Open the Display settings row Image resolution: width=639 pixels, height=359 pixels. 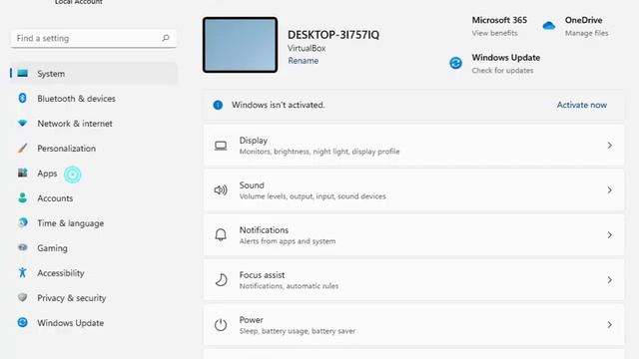pos(413,146)
